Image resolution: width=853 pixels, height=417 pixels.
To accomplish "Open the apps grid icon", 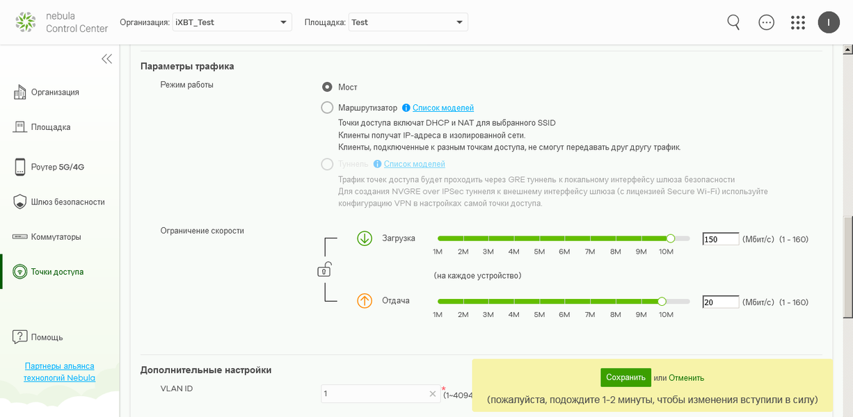I will click(798, 22).
